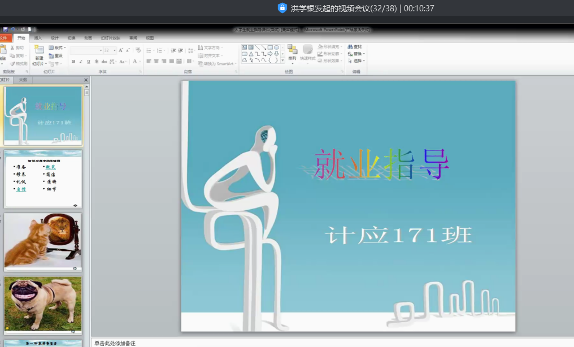Viewport: 574px width, 347px height.
Task: Click the Reset (重设) button
Action: [56, 55]
